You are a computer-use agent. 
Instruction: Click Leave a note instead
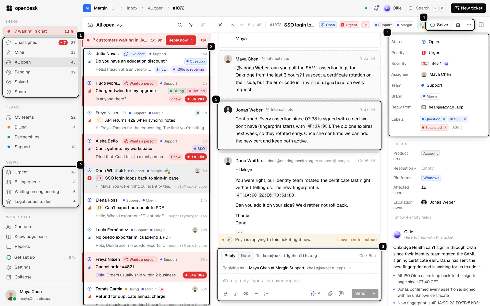coord(357,240)
